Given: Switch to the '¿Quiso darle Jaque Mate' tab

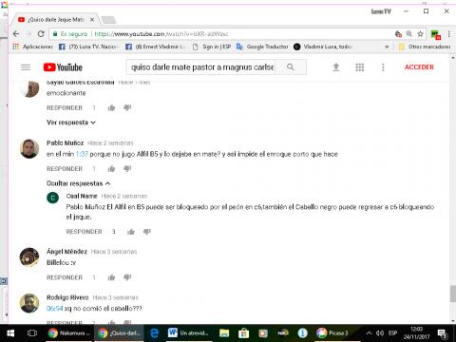Looking at the screenshot, I should 55,20.
